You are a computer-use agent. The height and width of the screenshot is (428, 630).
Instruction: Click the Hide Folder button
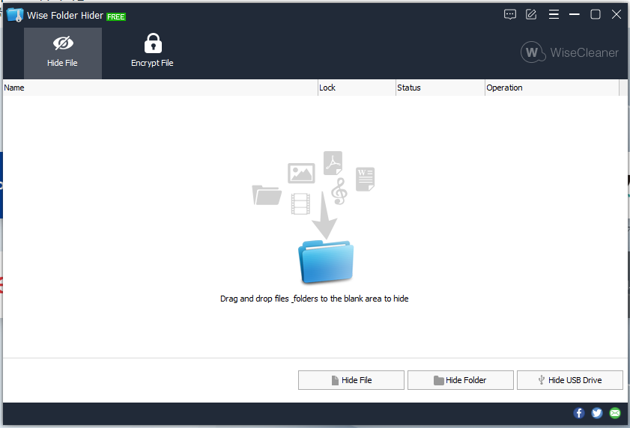(x=461, y=380)
